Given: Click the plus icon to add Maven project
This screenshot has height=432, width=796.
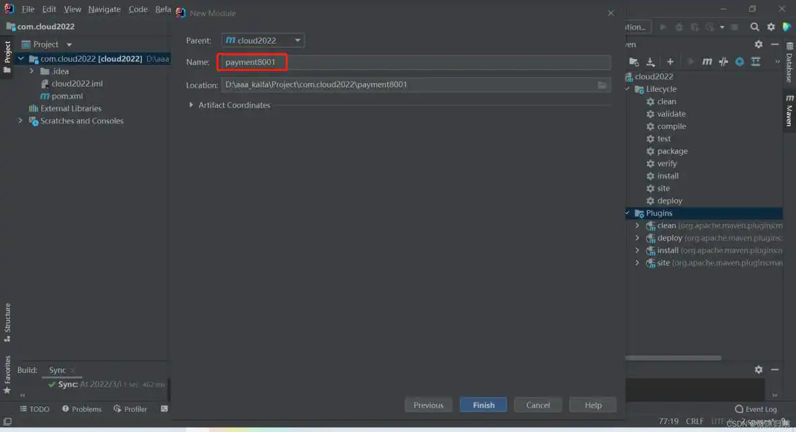Looking at the screenshot, I should [x=670, y=62].
